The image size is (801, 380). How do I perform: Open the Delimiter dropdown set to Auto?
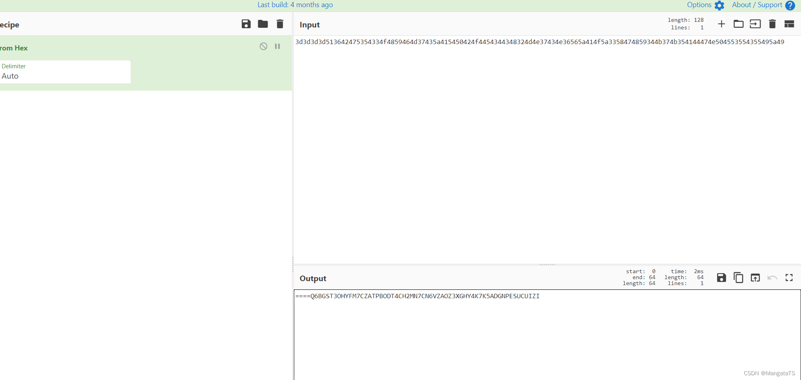tap(65, 72)
